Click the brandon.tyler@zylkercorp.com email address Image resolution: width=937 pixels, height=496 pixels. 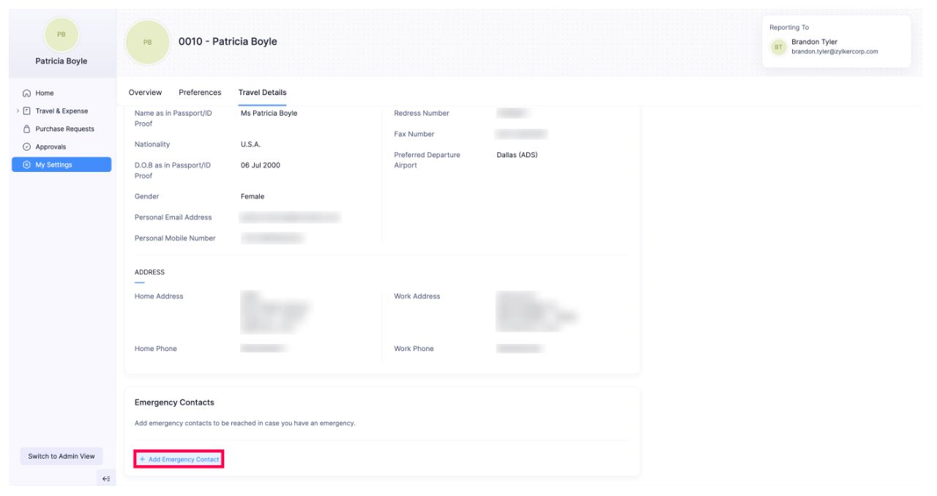[x=835, y=52]
